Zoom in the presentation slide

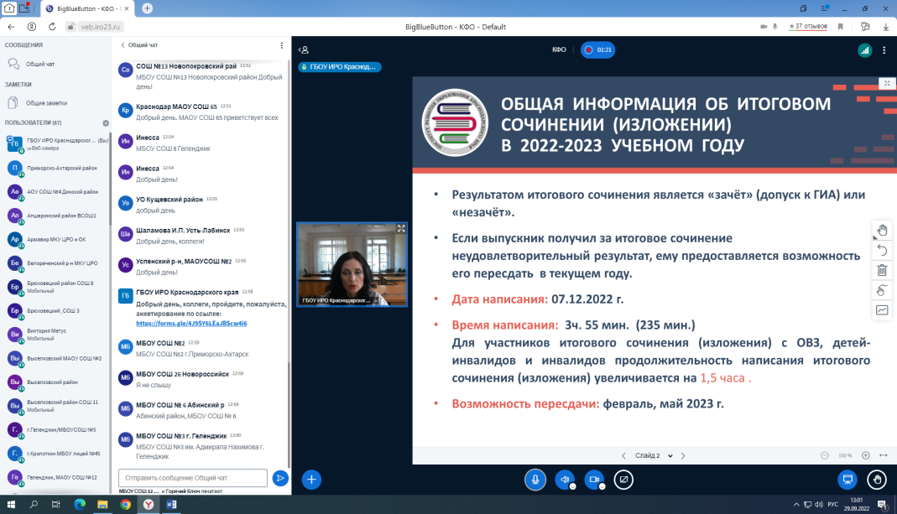pyautogui.click(x=865, y=455)
